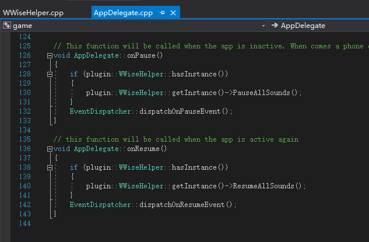
Task: Click hasInstance on line 128
Action: 194,74
